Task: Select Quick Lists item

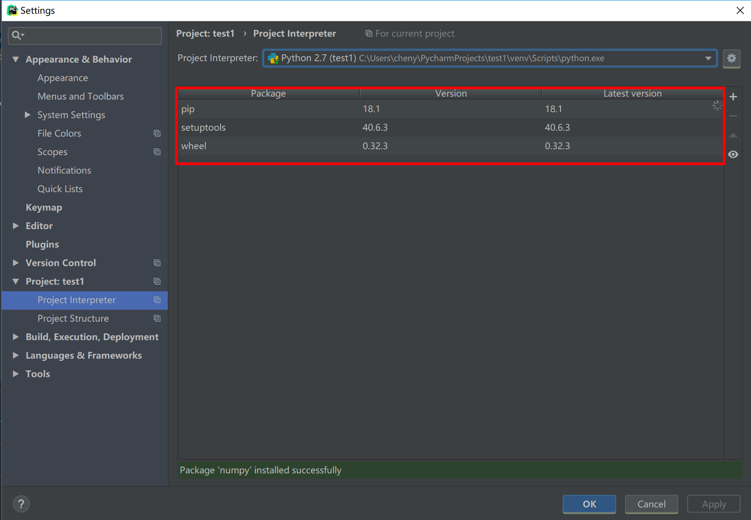Action: click(60, 189)
